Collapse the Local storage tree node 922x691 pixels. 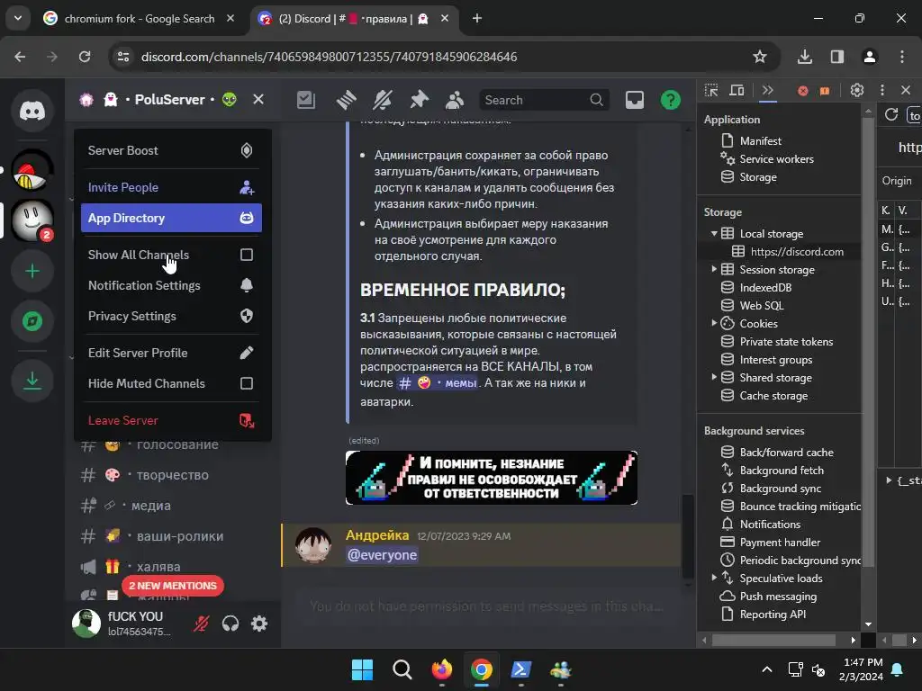(714, 233)
